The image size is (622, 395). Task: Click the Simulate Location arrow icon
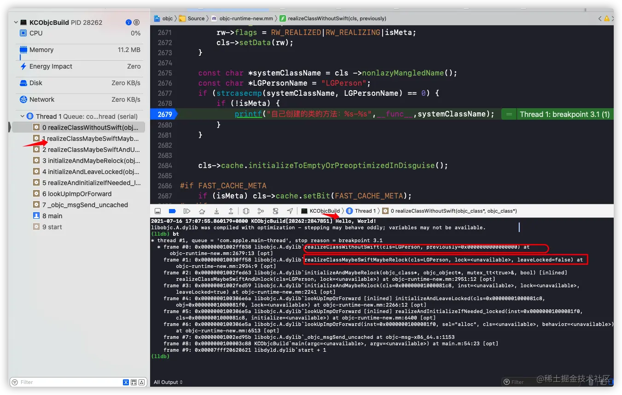[x=290, y=211]
